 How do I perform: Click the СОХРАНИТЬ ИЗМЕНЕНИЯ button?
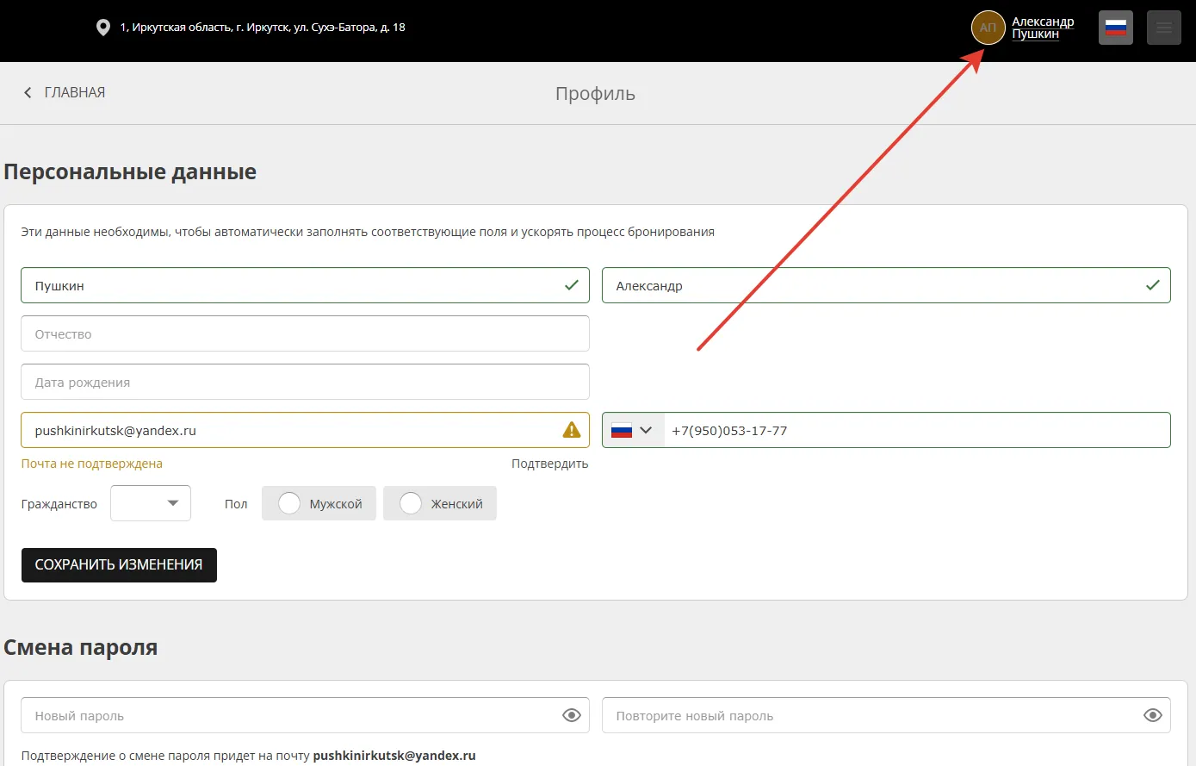[119, 565]
